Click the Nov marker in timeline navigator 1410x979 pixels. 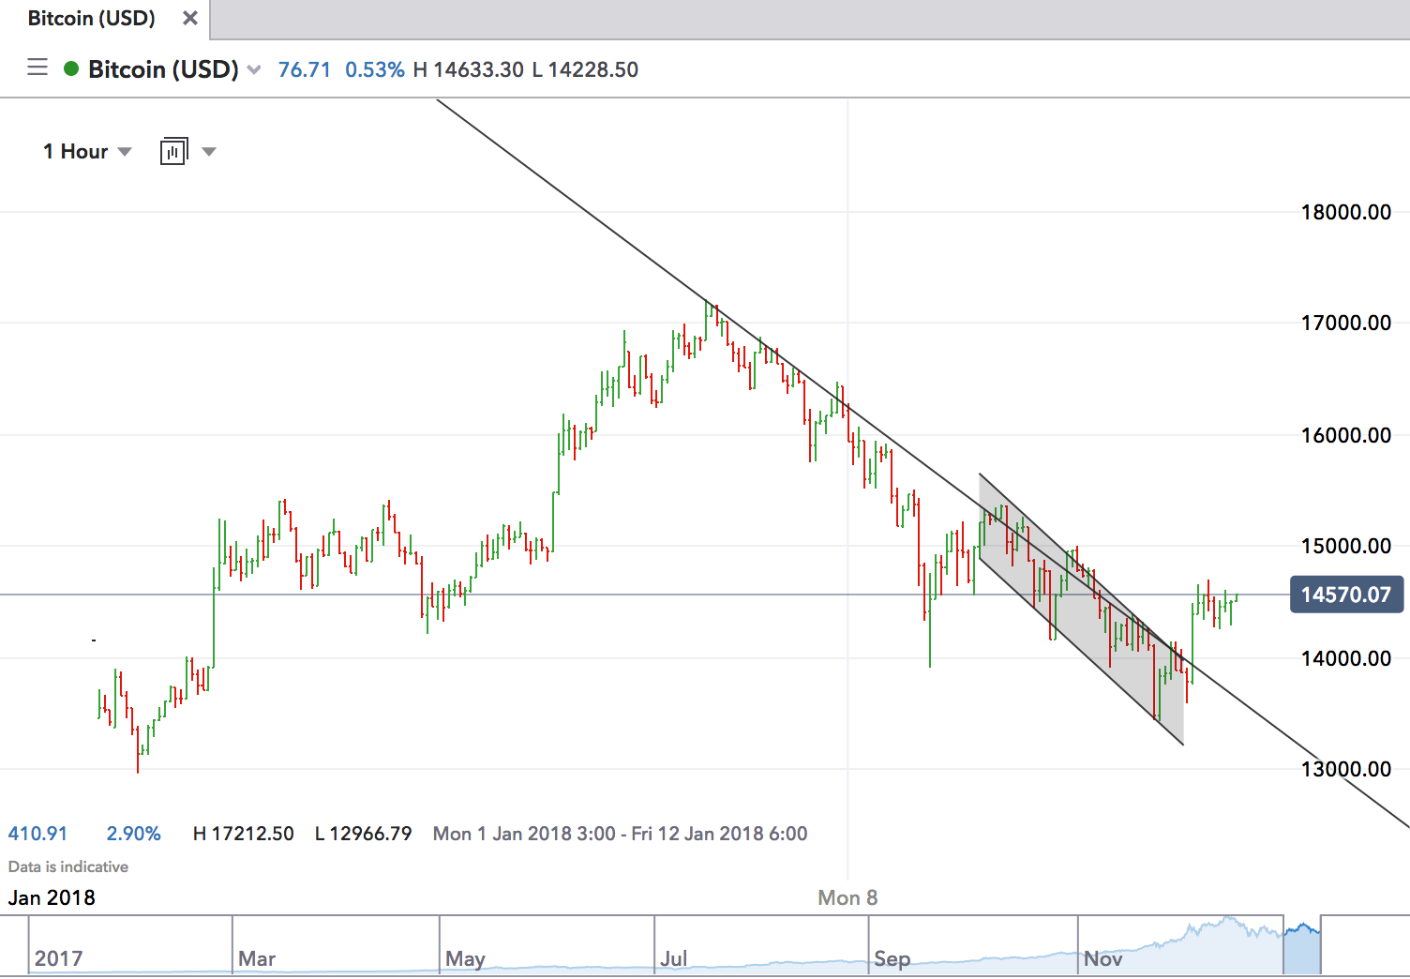pos(1103,958)
